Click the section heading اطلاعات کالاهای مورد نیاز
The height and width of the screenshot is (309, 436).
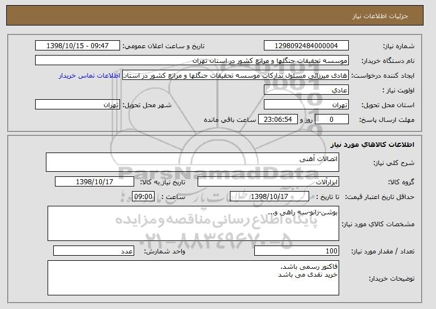point(373,145)
